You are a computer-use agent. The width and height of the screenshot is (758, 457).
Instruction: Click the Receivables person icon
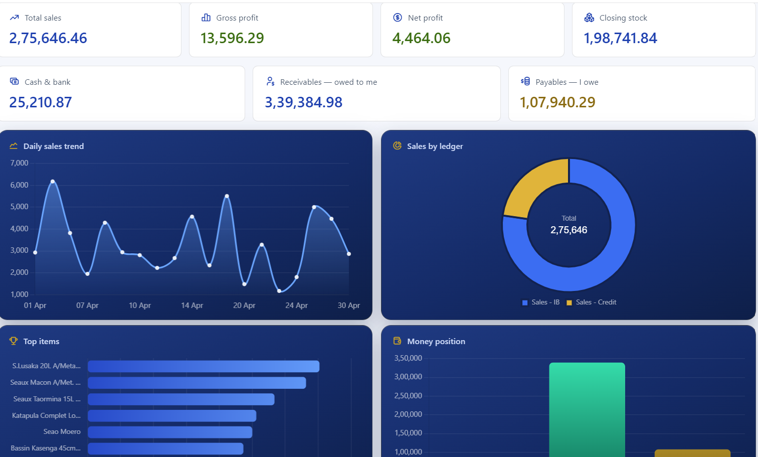[270, 81]
